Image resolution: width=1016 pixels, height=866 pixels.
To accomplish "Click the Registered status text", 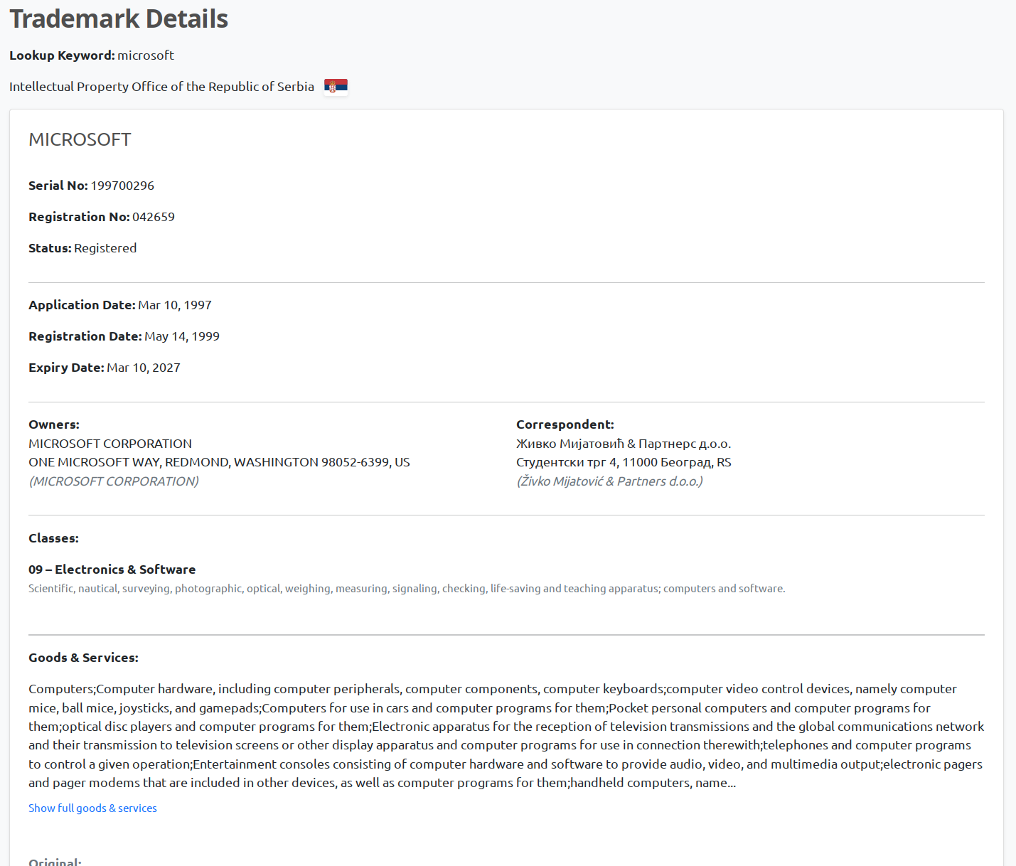I will click(x=105, y=248).
